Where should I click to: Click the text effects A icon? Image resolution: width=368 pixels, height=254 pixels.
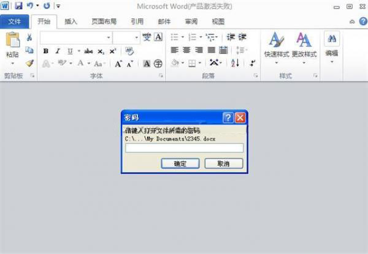coord(46,64)
